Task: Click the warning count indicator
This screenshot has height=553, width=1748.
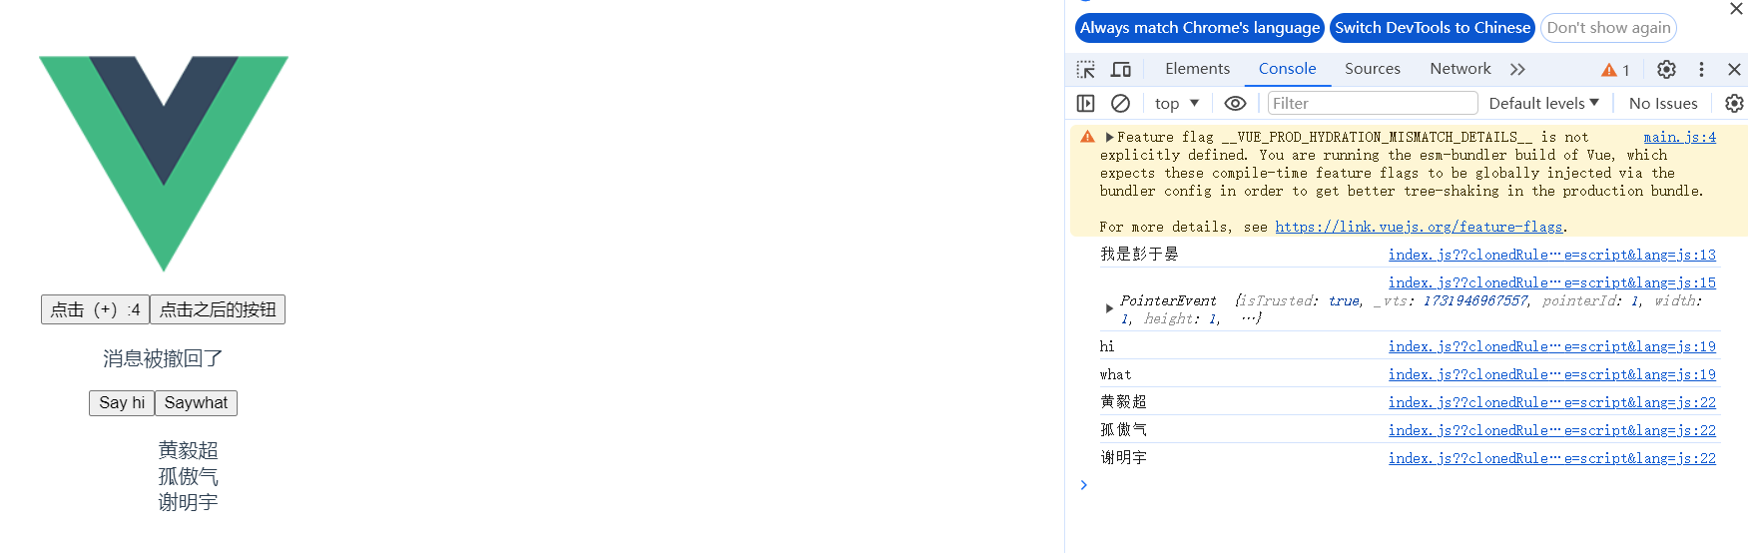Action: [x=1615, y=70]
